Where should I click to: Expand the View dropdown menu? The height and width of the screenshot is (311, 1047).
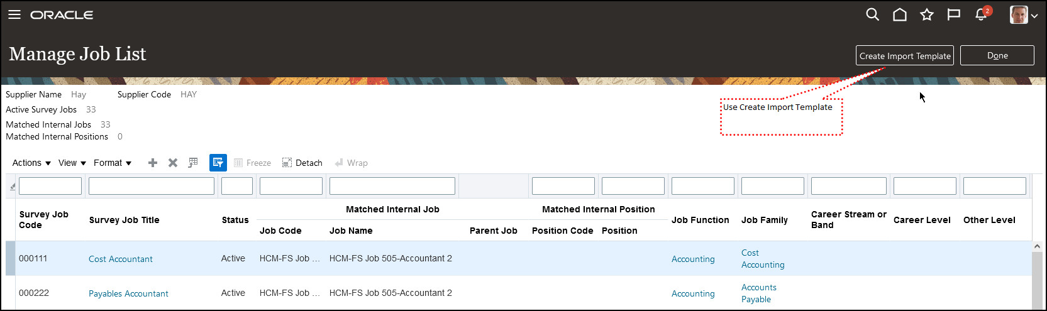click(72, 163)
